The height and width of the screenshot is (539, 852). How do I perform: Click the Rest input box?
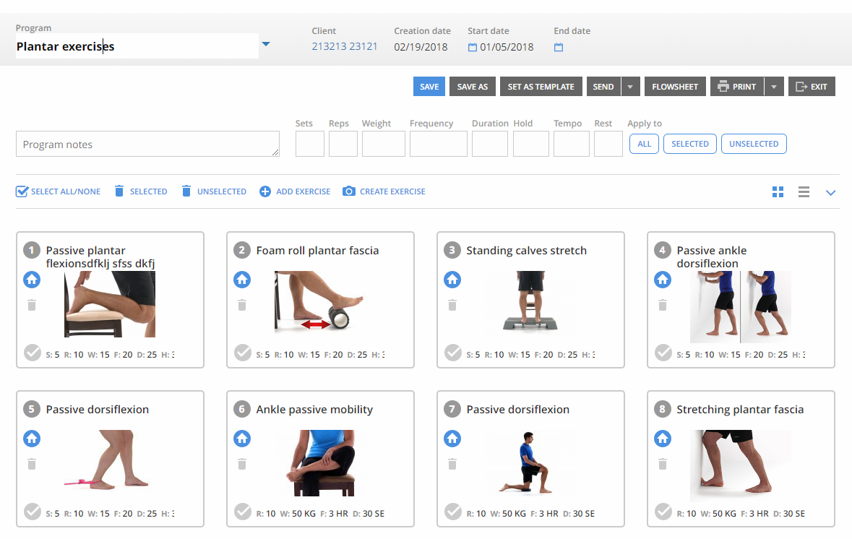point(608,144)
